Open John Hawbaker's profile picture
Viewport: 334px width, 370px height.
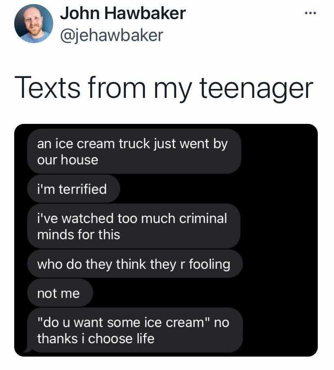[33, 24]
